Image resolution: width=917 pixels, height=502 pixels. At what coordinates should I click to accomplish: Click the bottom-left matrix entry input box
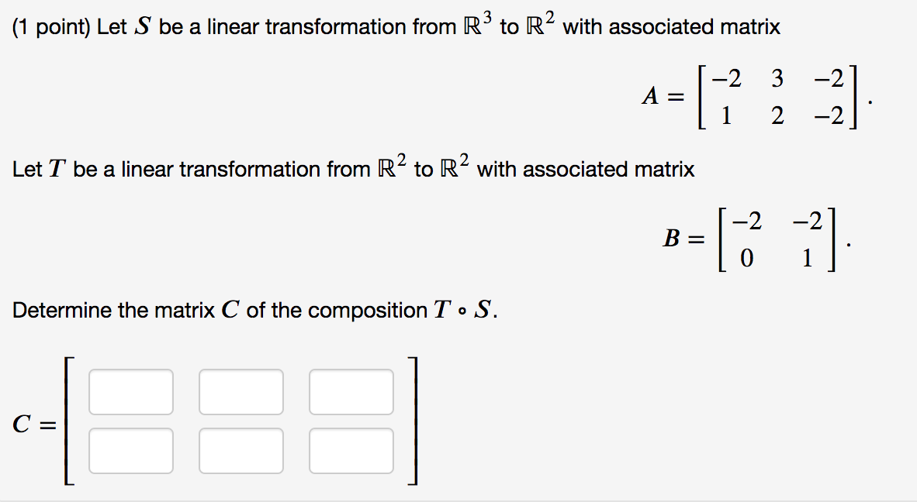coord(130,449)
